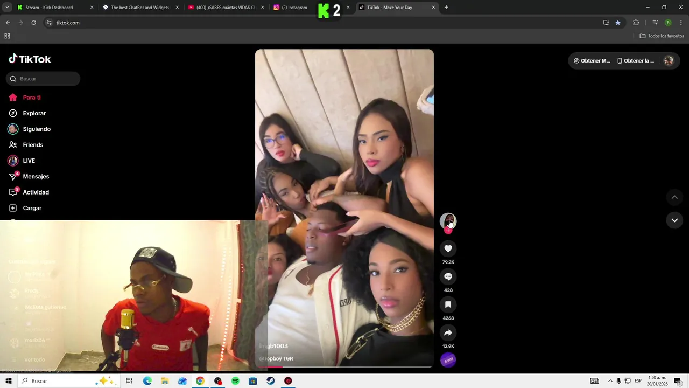Open the comments bubble icon

click(x=448, y=276)
